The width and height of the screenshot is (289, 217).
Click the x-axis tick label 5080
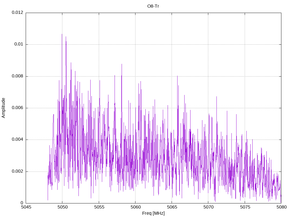point(281,207)
